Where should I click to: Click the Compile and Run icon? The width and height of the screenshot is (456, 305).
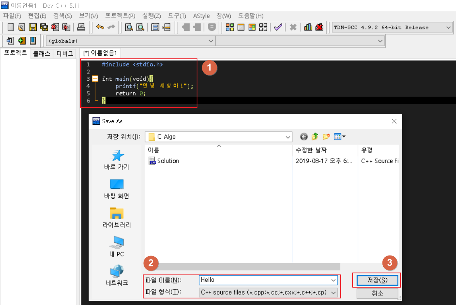click(x=252, y=27)
